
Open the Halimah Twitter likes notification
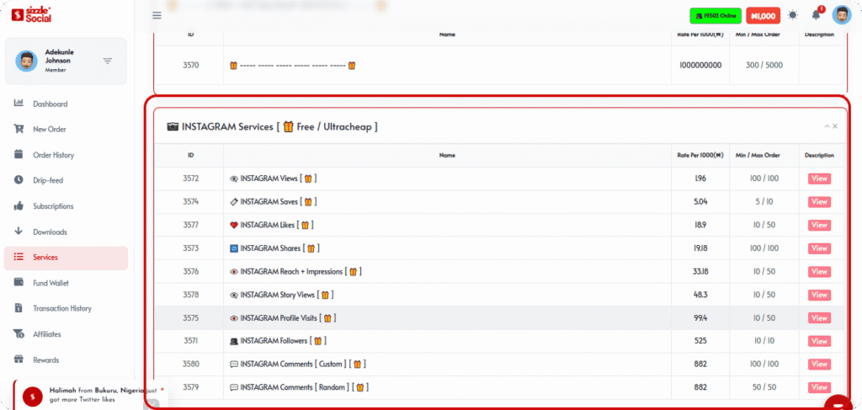point(89,395)
